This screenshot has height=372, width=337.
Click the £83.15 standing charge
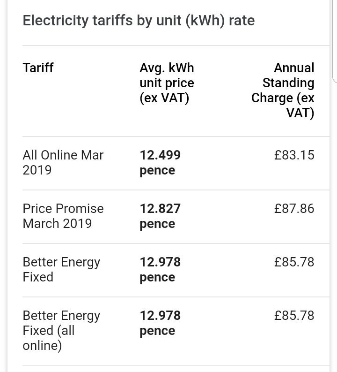coord(294,155)
